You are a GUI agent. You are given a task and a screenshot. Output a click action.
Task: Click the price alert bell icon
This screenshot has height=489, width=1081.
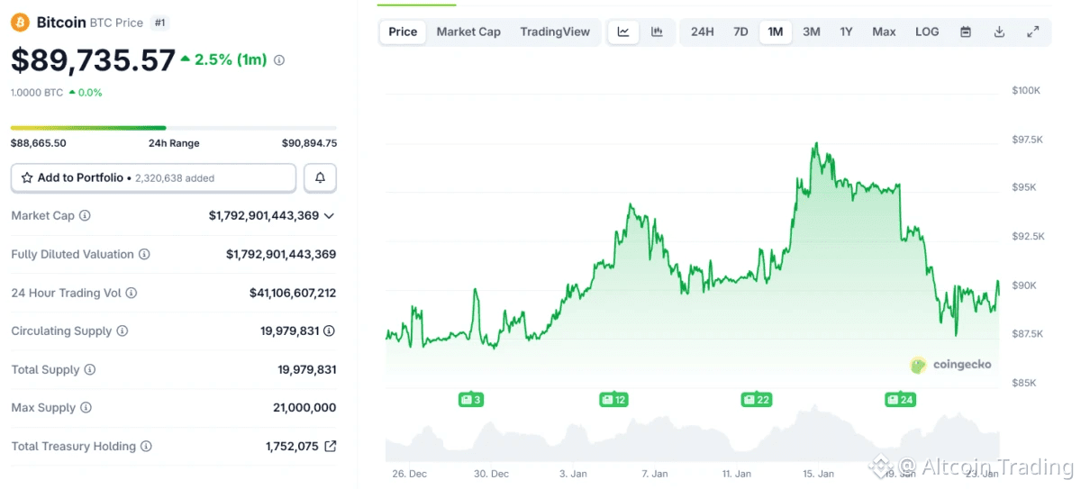pyautogui.click(x=320, y=178)
